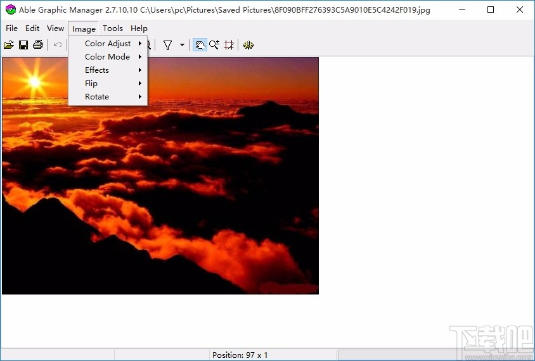Image resolution: width=535 pixels, height=361 pixels.
Task: Maximize the Able Graphic Manager window
Action: [491, 9]
